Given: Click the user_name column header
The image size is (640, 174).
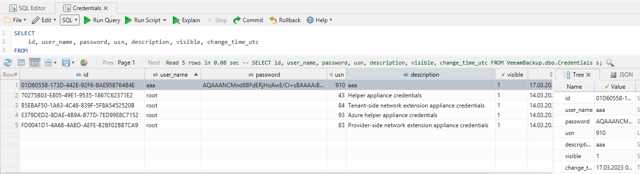Looking at the screenshot, I should (x=173, y=75).
